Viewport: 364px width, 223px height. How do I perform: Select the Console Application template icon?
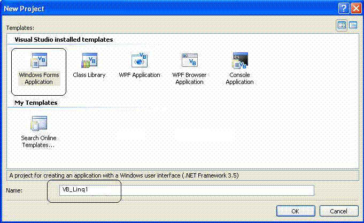pos(240,60)
